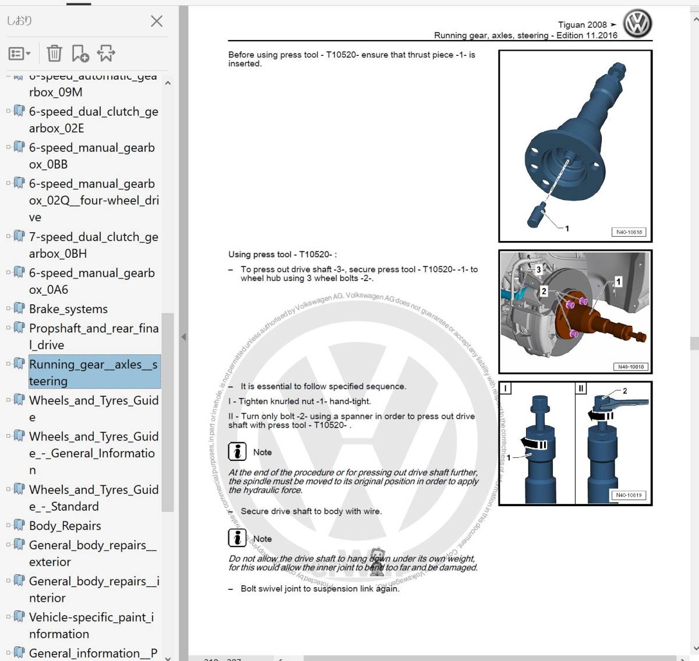Open Wheels_and_Tyres_Guide_-_General_Information bookmark
The width and height of the screenshot is (699, 661).
tap(94, 453)
